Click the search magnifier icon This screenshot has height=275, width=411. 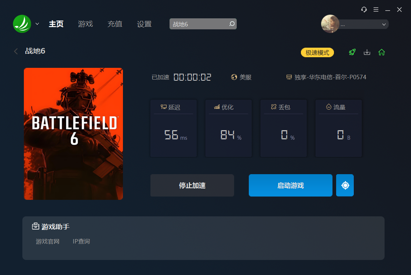pyautogui.click(x=232, y=24)
